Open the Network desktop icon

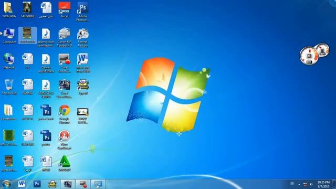9,61
